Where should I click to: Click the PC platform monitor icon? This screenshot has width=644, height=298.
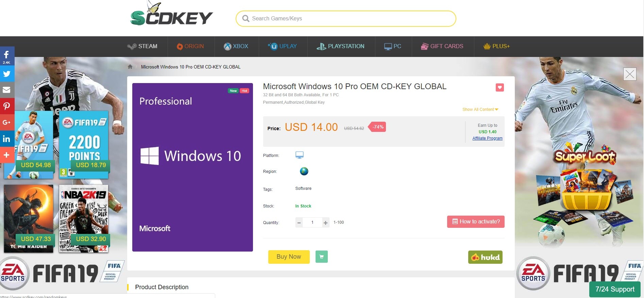coord(300,155)
